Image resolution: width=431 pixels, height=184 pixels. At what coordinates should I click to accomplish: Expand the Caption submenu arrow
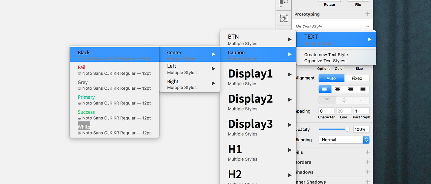click(x=290, y=54)
